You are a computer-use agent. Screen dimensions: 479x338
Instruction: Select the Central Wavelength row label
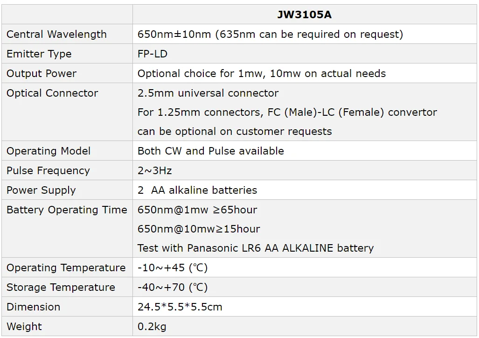[x=56, y=34]
